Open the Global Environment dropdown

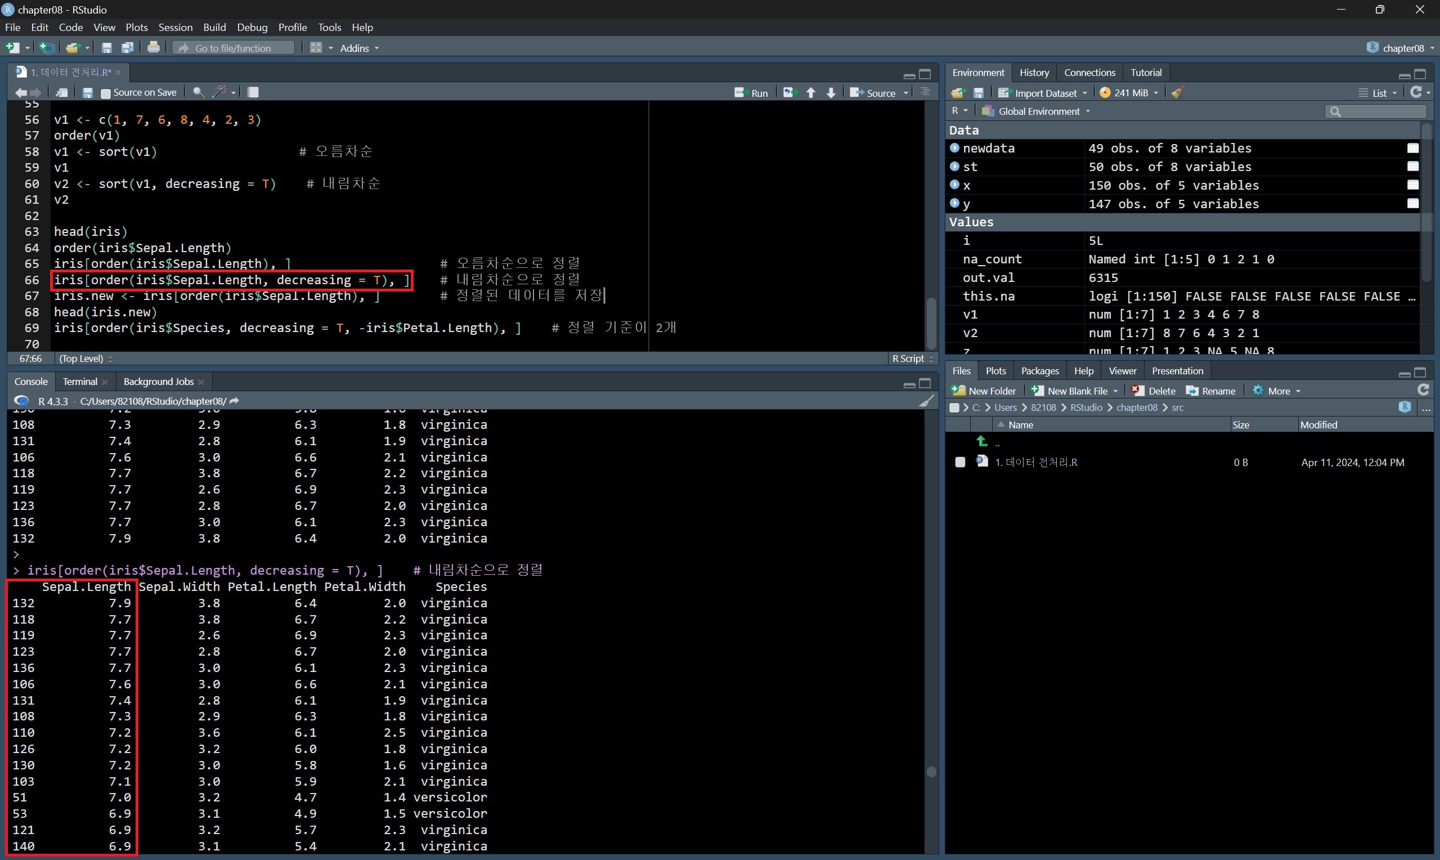tap(1039, 111)
